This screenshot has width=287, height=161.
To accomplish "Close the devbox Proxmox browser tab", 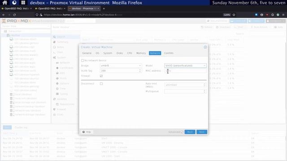I will (x=98, y=8).
